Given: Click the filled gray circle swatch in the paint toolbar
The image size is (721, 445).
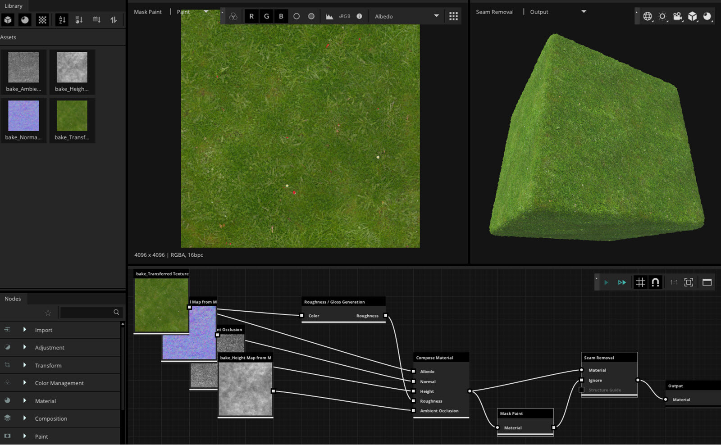Looking at the screenshot, I should pyautogui.click(x=311, y=16).
